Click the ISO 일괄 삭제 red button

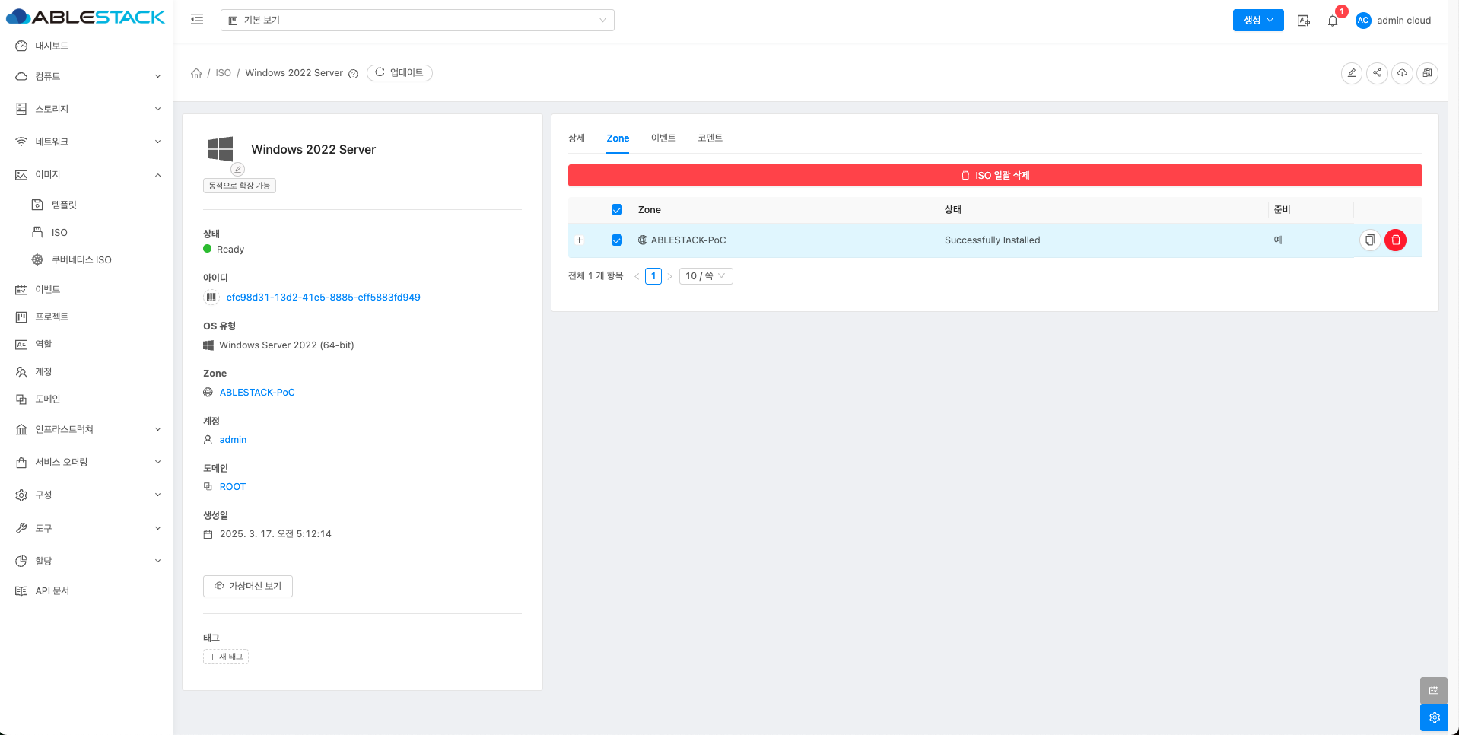pyautogui.click(x=994, y=176)
